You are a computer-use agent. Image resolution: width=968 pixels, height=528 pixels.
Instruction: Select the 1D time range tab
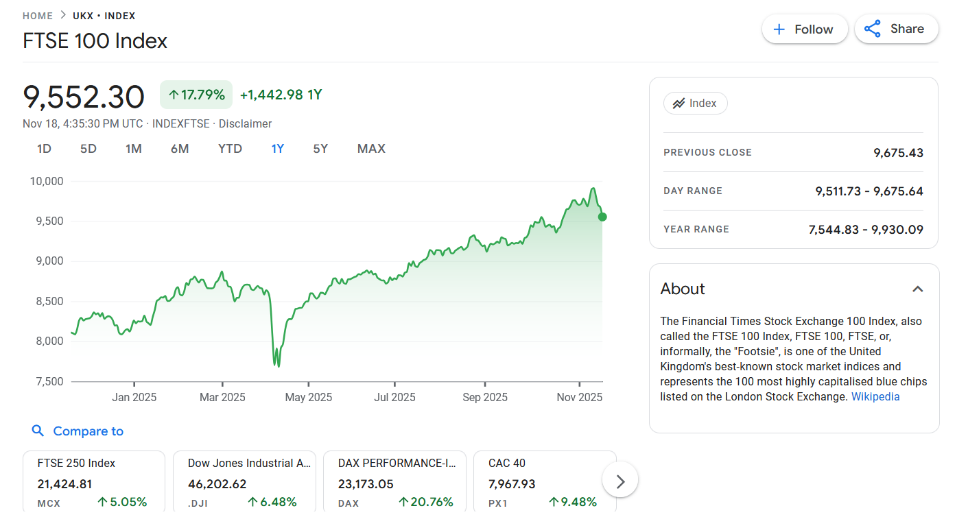tap(44, 149)
